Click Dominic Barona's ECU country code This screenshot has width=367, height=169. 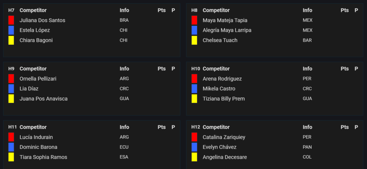click(124, 147)
